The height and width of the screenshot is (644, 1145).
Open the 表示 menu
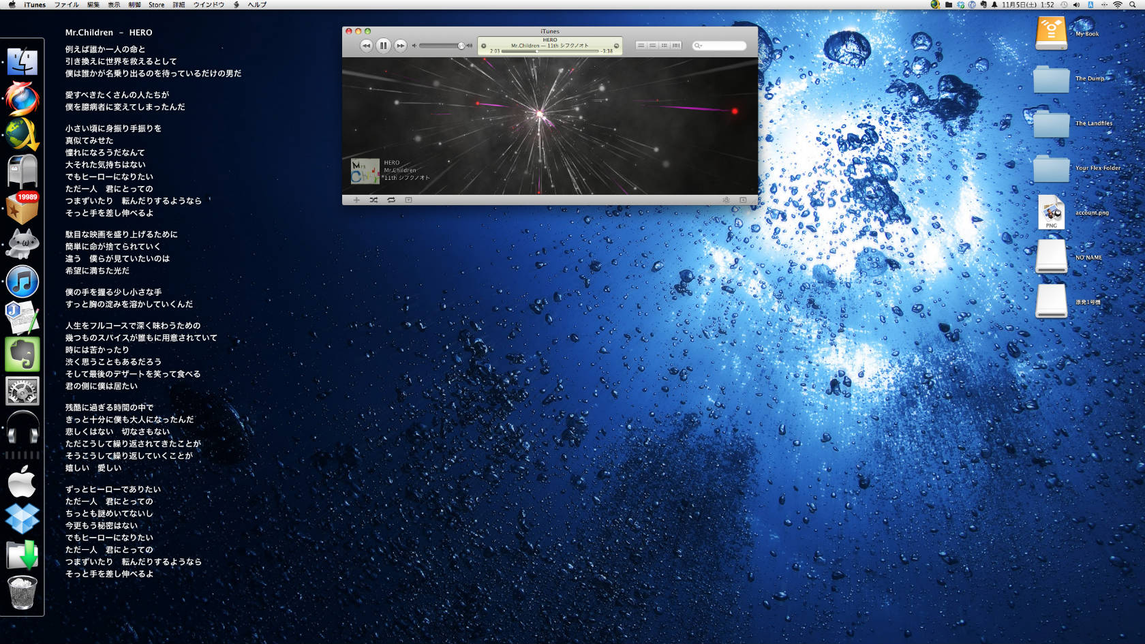point(114,5)
